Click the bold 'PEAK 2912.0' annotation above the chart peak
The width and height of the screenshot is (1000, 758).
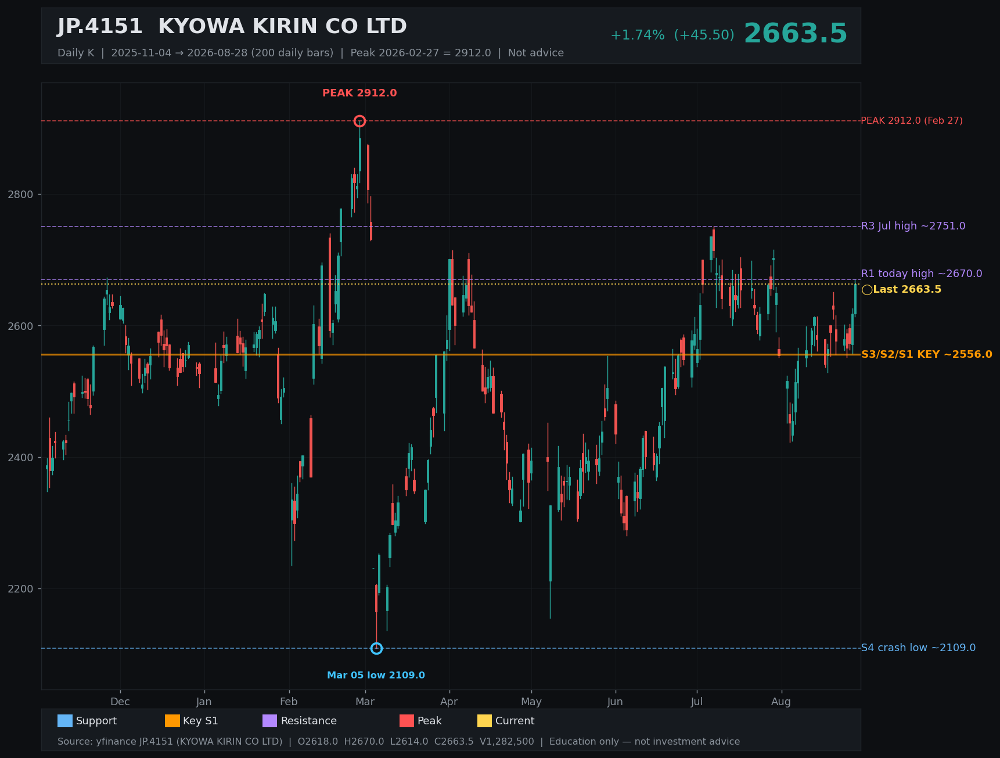click(359, 93)
